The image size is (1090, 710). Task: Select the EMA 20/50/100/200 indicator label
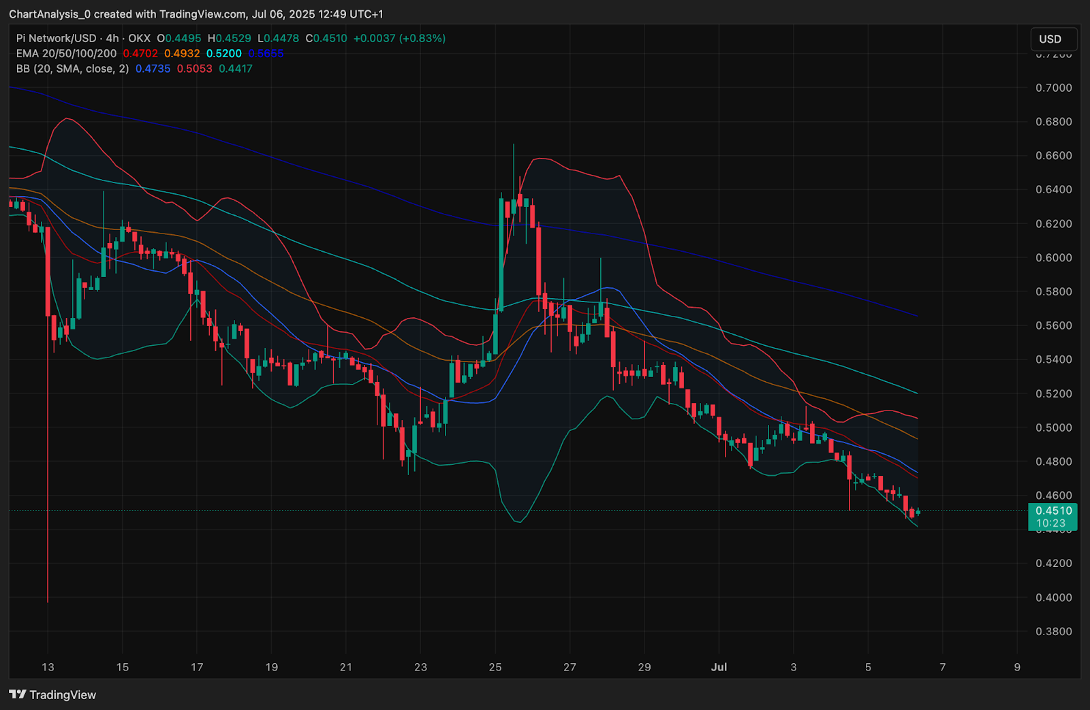point(66,53)
